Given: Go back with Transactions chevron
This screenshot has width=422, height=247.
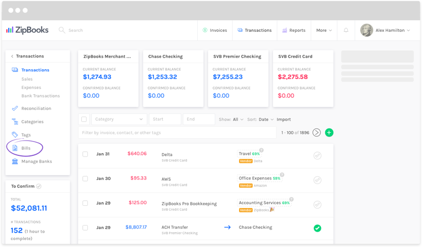Looking at the screenshot, I should (12, 56).
